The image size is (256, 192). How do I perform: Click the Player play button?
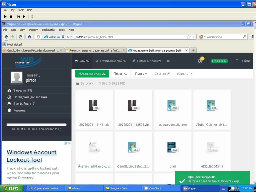[5, 16]
